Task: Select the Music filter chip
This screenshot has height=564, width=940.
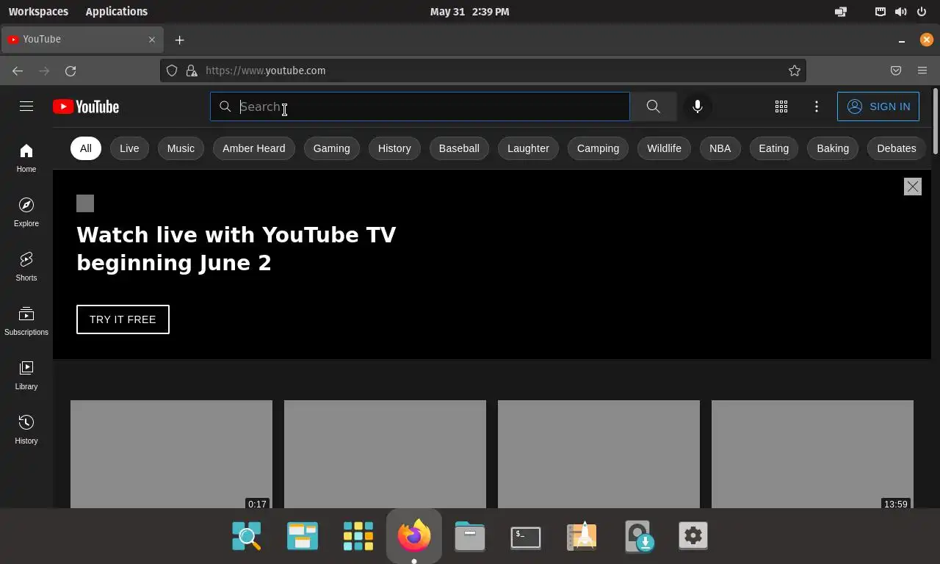Action: [181, 148]
